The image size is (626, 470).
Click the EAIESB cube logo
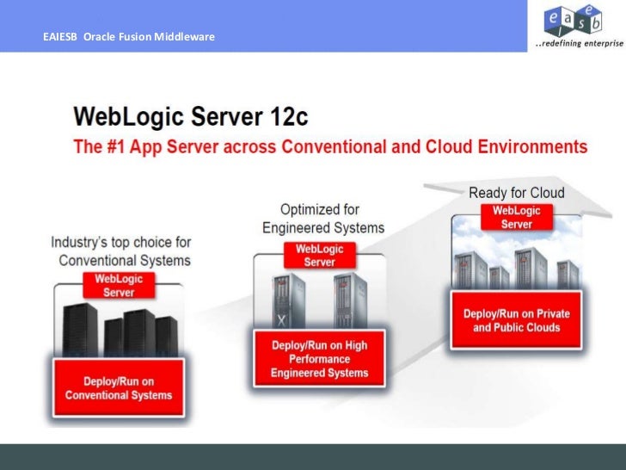573,21
